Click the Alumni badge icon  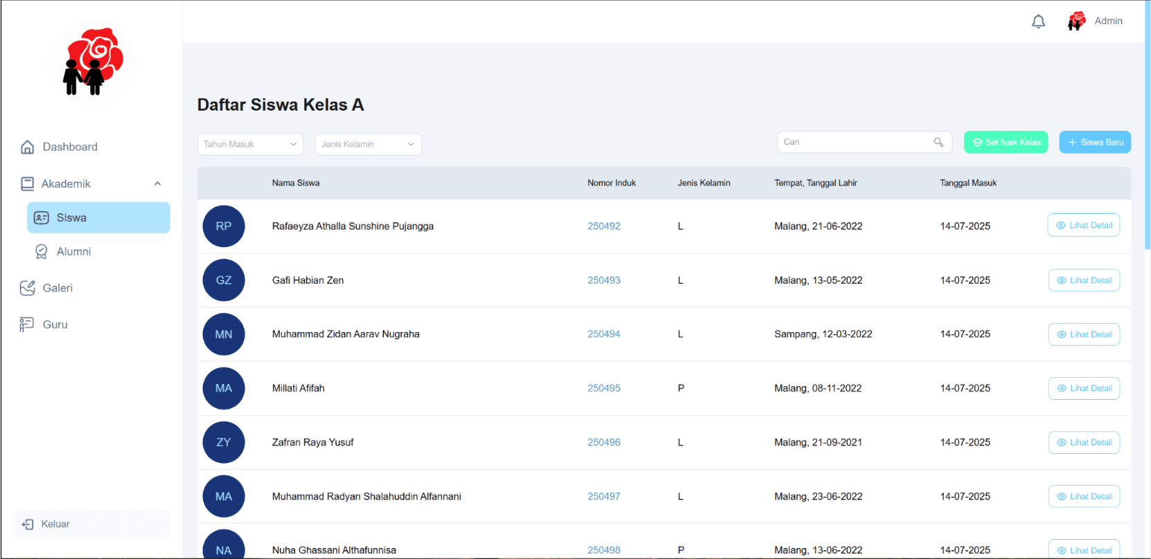(x=42, y=251)
